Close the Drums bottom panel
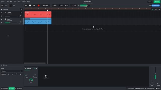Viewport: 161px width, 90px height. 2,65
